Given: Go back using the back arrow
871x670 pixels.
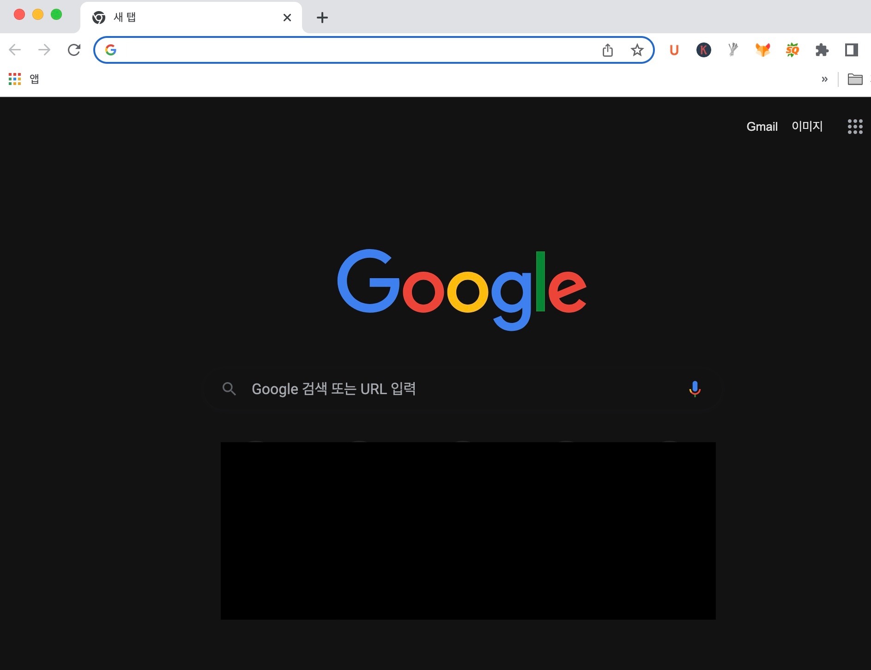Looking at the screenshot, I should pos(15,49).
